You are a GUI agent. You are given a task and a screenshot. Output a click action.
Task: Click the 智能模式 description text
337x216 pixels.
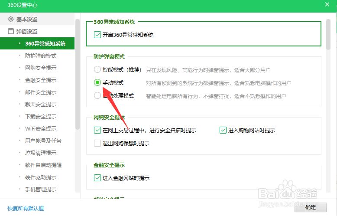tap(208, 70)
